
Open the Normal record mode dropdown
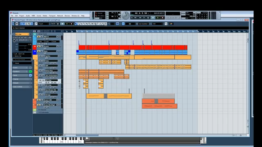[100, 13]
